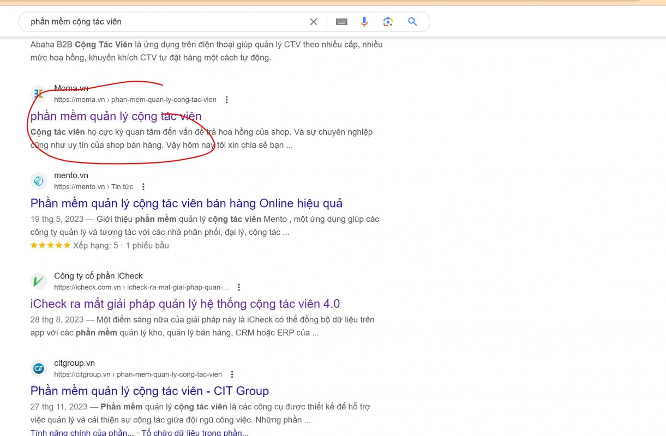Click the blue magnifier search button
The height and width of the screenshot is (436, 666).
pos(412,22)
